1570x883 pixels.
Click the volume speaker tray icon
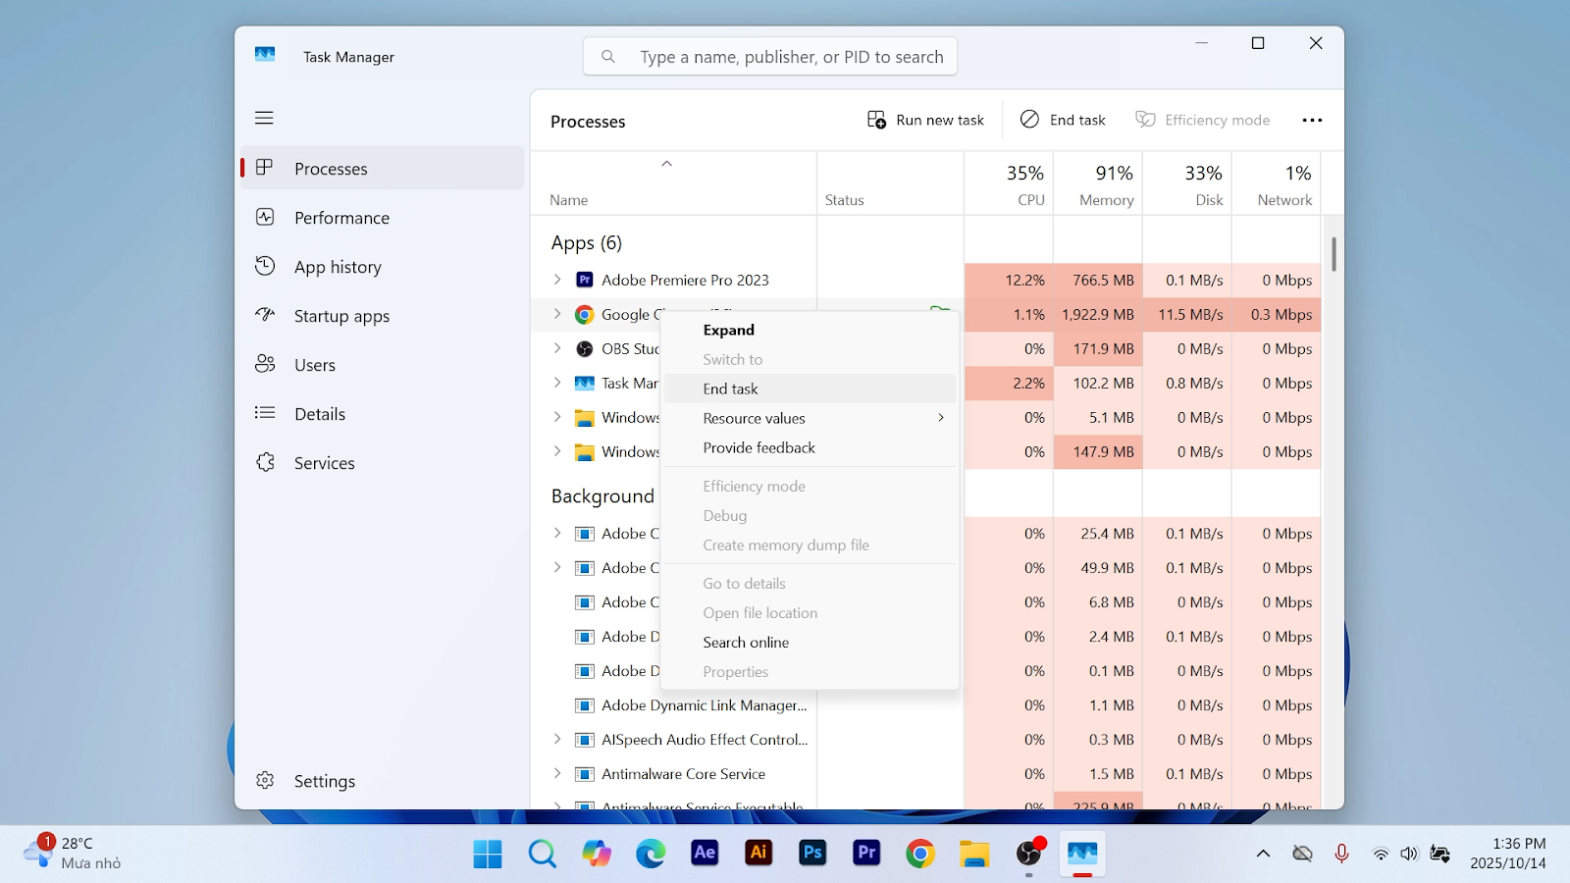coord(1409,854)
